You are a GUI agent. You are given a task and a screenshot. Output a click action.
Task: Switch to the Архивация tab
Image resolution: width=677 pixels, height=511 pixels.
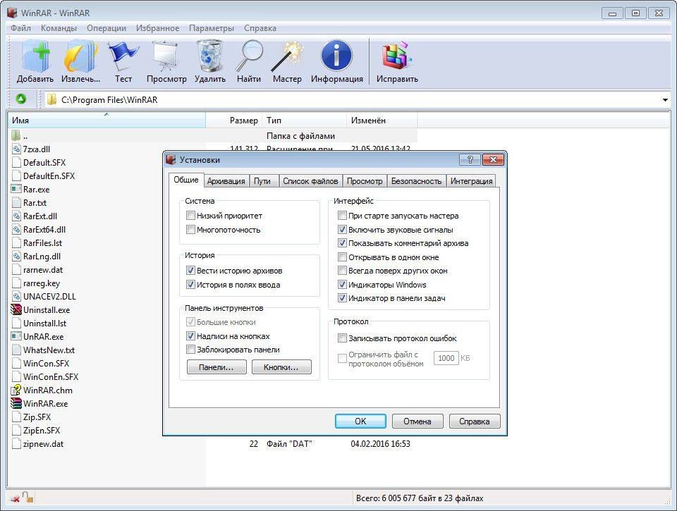(x=226, y=181)
